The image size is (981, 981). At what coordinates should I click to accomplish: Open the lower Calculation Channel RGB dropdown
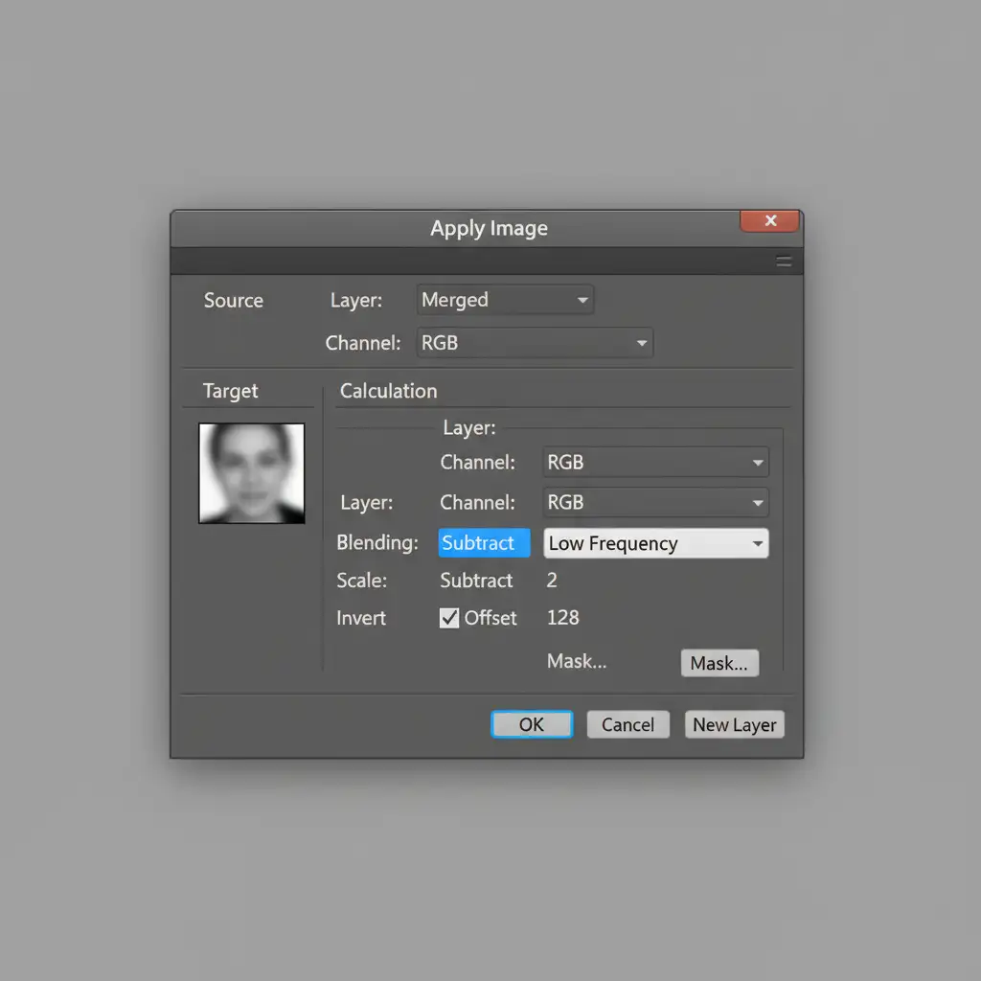pyautogui.click(x=655, y=503)
